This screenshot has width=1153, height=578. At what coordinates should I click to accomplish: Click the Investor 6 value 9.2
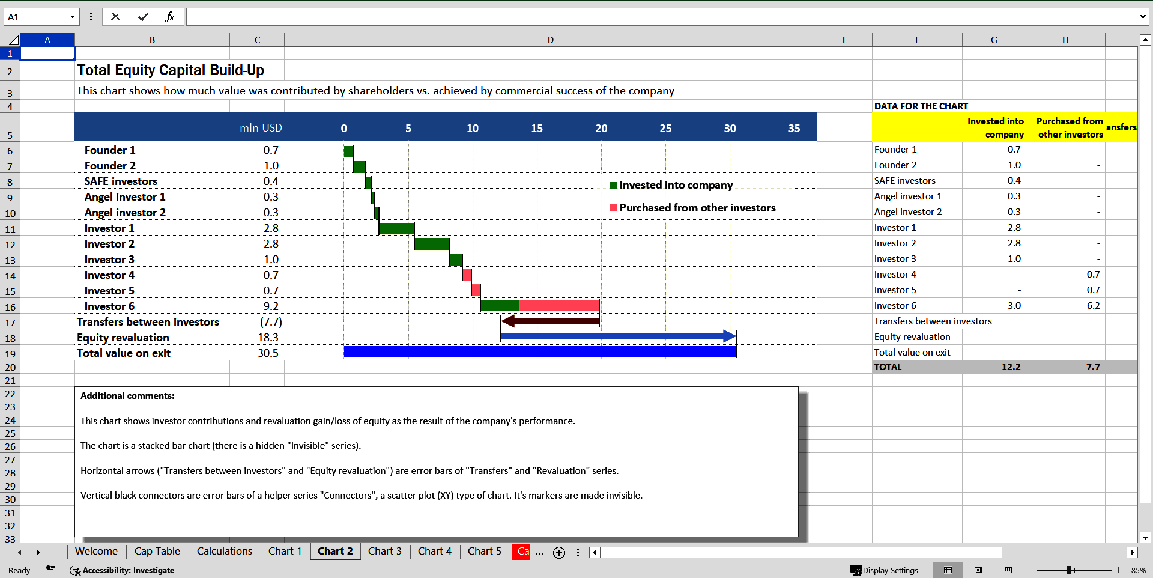point(271,306)
